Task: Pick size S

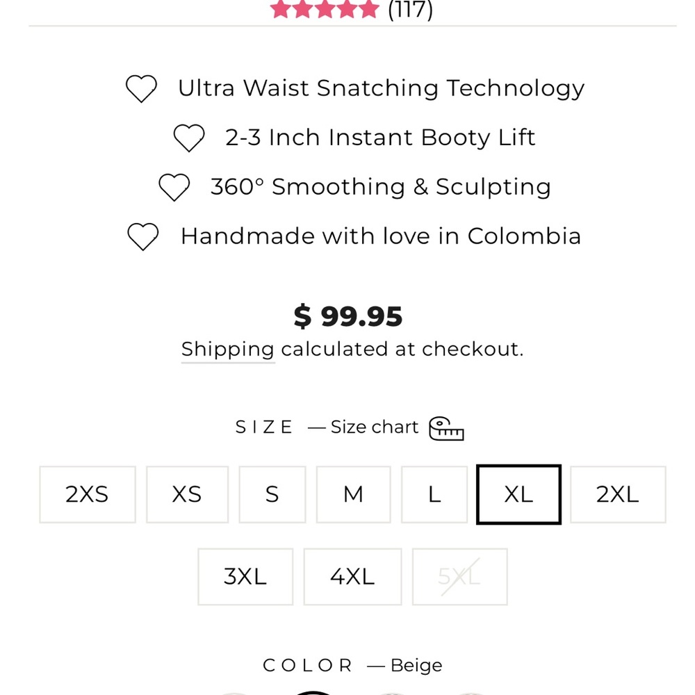Action: point(272,494)
